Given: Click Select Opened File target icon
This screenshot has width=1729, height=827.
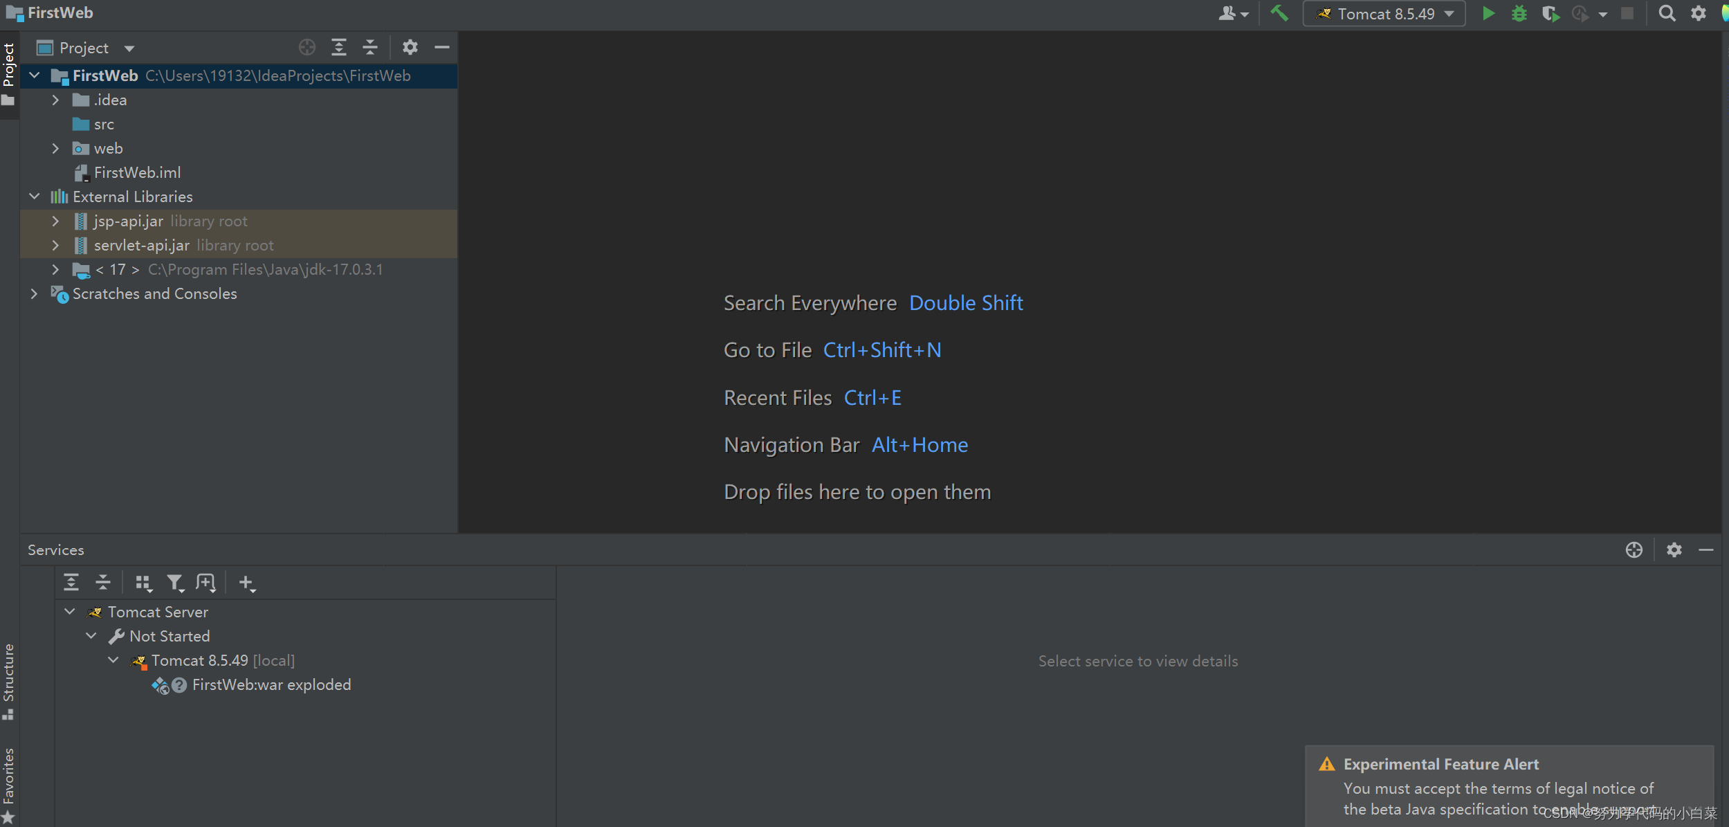Looking at the screenshot, I should click(x=307, y=47).
